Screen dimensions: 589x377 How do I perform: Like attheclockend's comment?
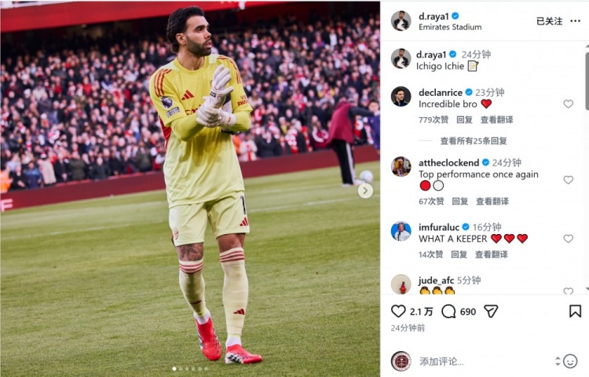569,180
